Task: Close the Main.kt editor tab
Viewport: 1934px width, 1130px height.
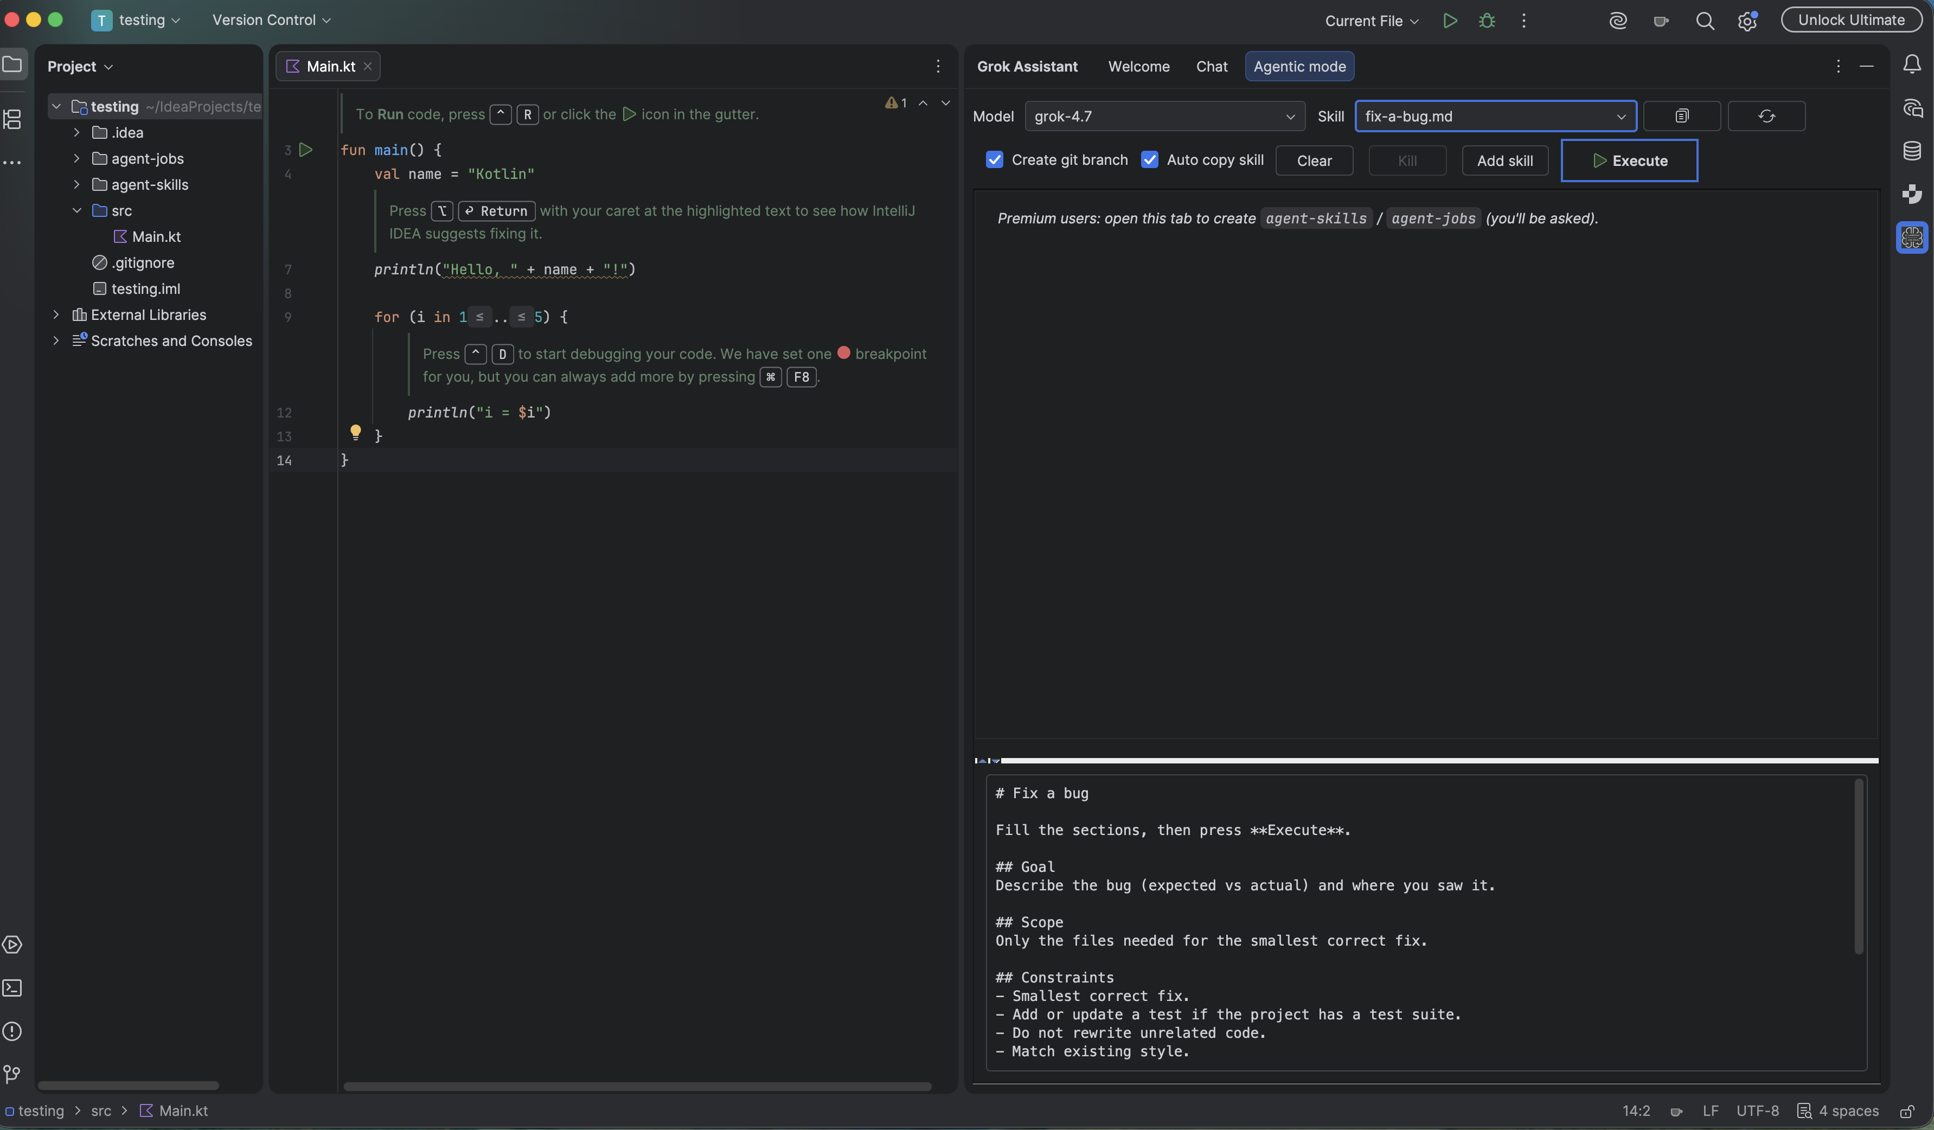Action: click(368, 66)
